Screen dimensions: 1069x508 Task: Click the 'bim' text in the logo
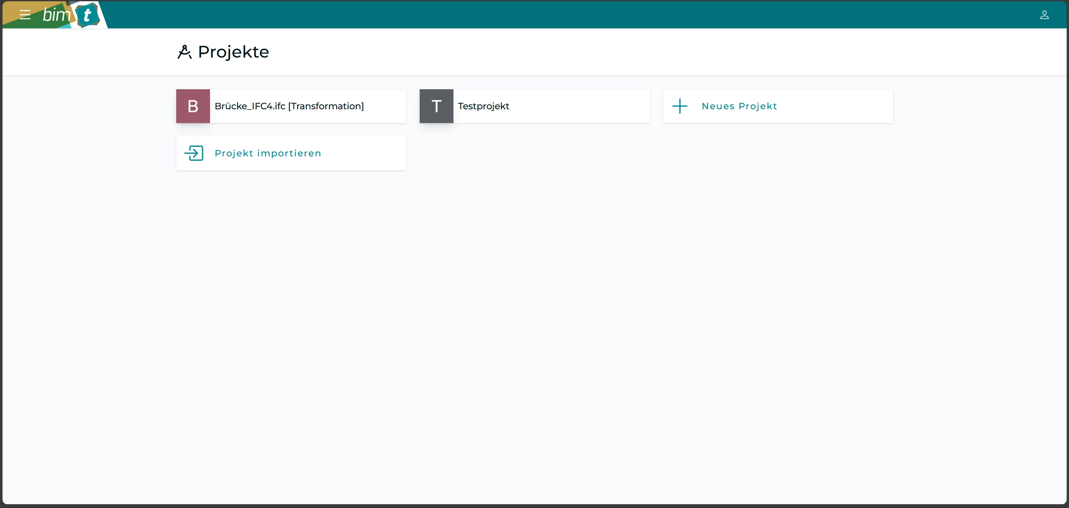(x=56, y=15)
